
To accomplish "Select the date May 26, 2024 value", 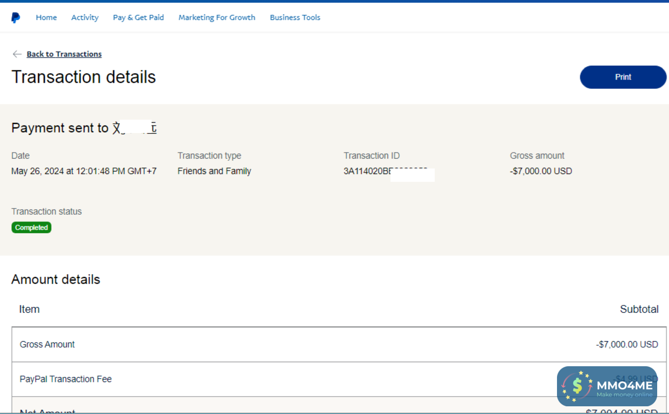I will (84, 171).
